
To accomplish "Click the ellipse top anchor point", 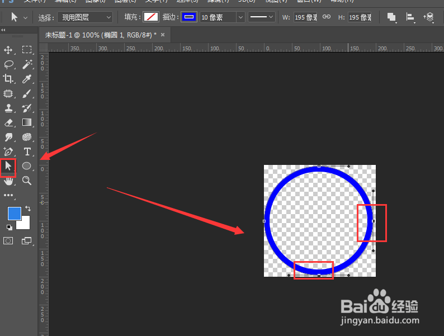I will [319, 167].
